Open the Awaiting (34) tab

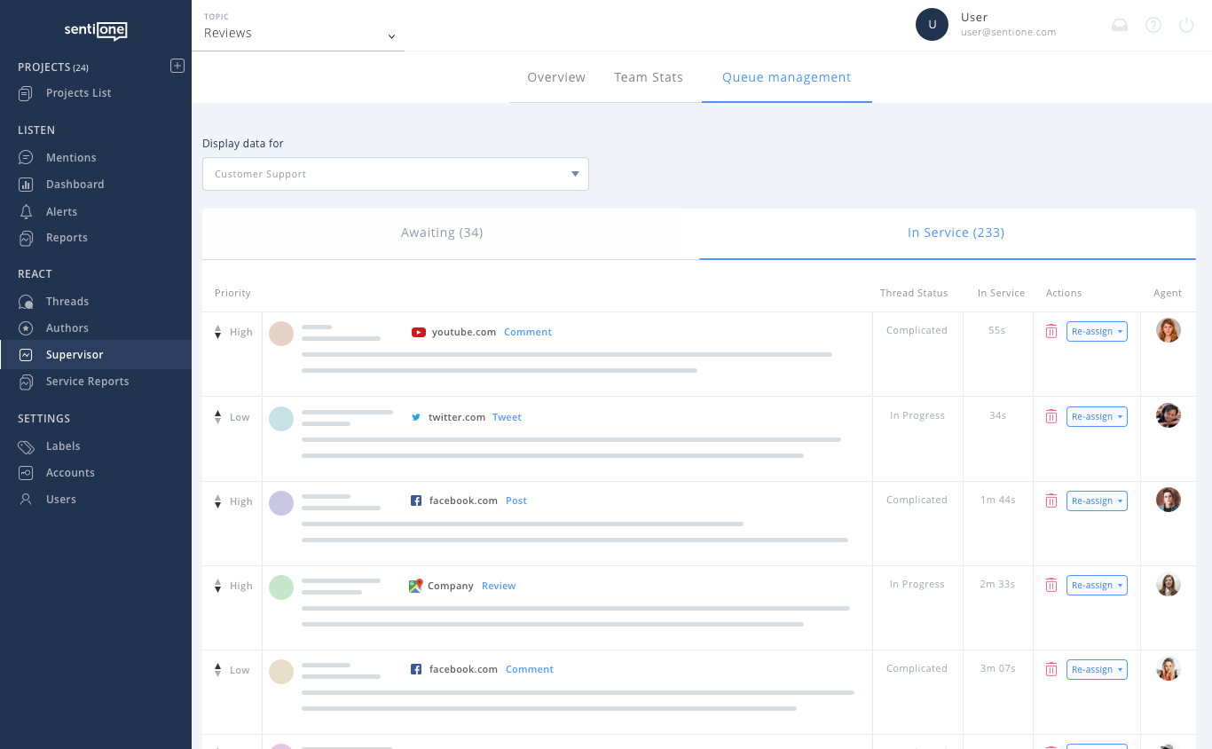pyautogui.click(x=442, y=232)
